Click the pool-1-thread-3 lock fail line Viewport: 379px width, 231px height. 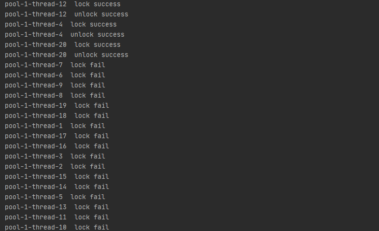55,157
